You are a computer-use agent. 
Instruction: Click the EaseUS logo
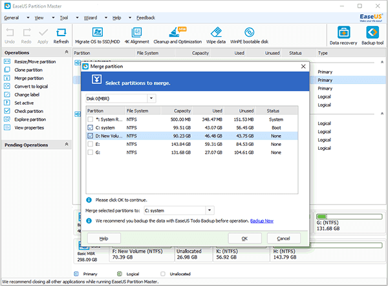click(371, 18)
